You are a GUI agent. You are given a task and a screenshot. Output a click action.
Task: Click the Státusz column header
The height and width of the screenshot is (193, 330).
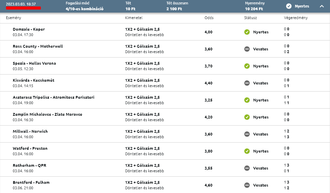[x=250, y=18]
